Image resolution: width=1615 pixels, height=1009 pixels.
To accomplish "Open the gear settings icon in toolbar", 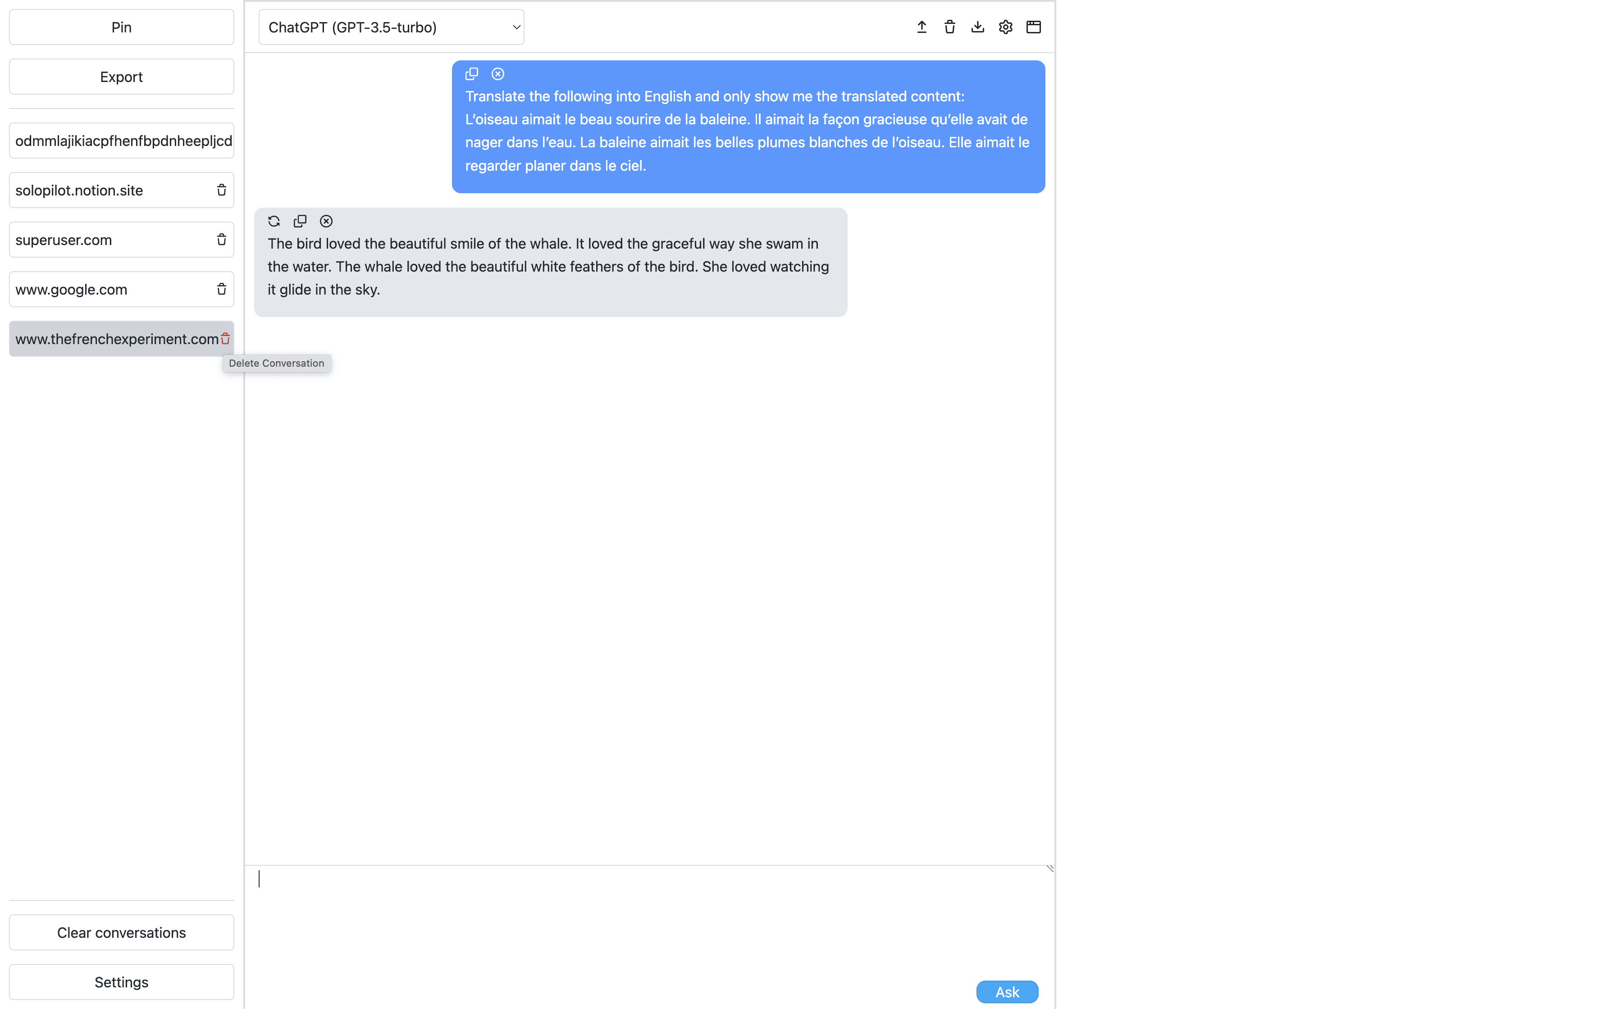I will coord(1006,27).
